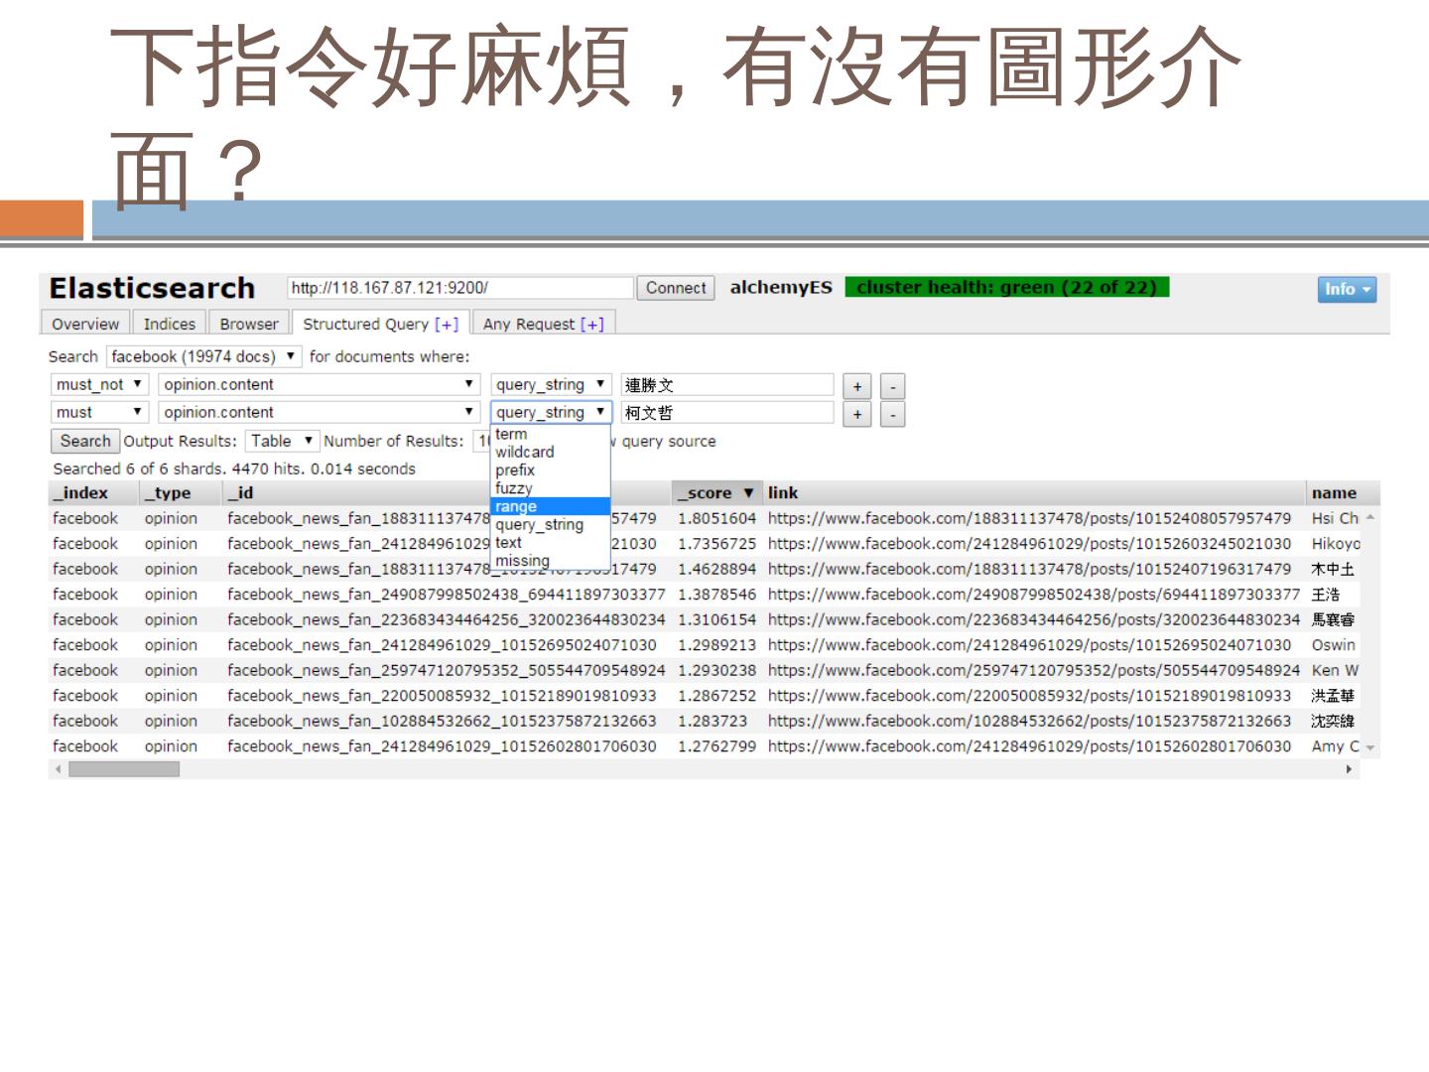Click the results vertical scrollbar up arrow

(1370, 518)
